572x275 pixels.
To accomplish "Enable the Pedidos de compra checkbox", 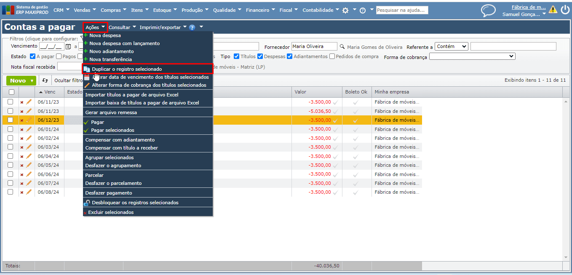I will pos(332,56).
